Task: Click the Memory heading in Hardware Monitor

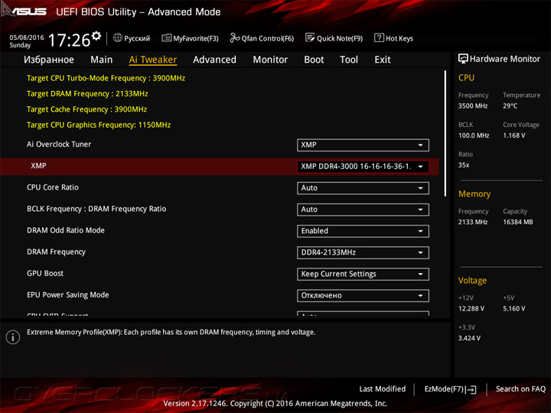Action: pos(474,193)
